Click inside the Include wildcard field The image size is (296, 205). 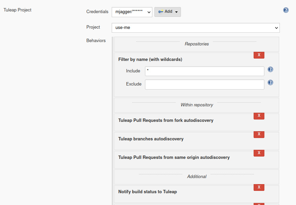point(204,71)
